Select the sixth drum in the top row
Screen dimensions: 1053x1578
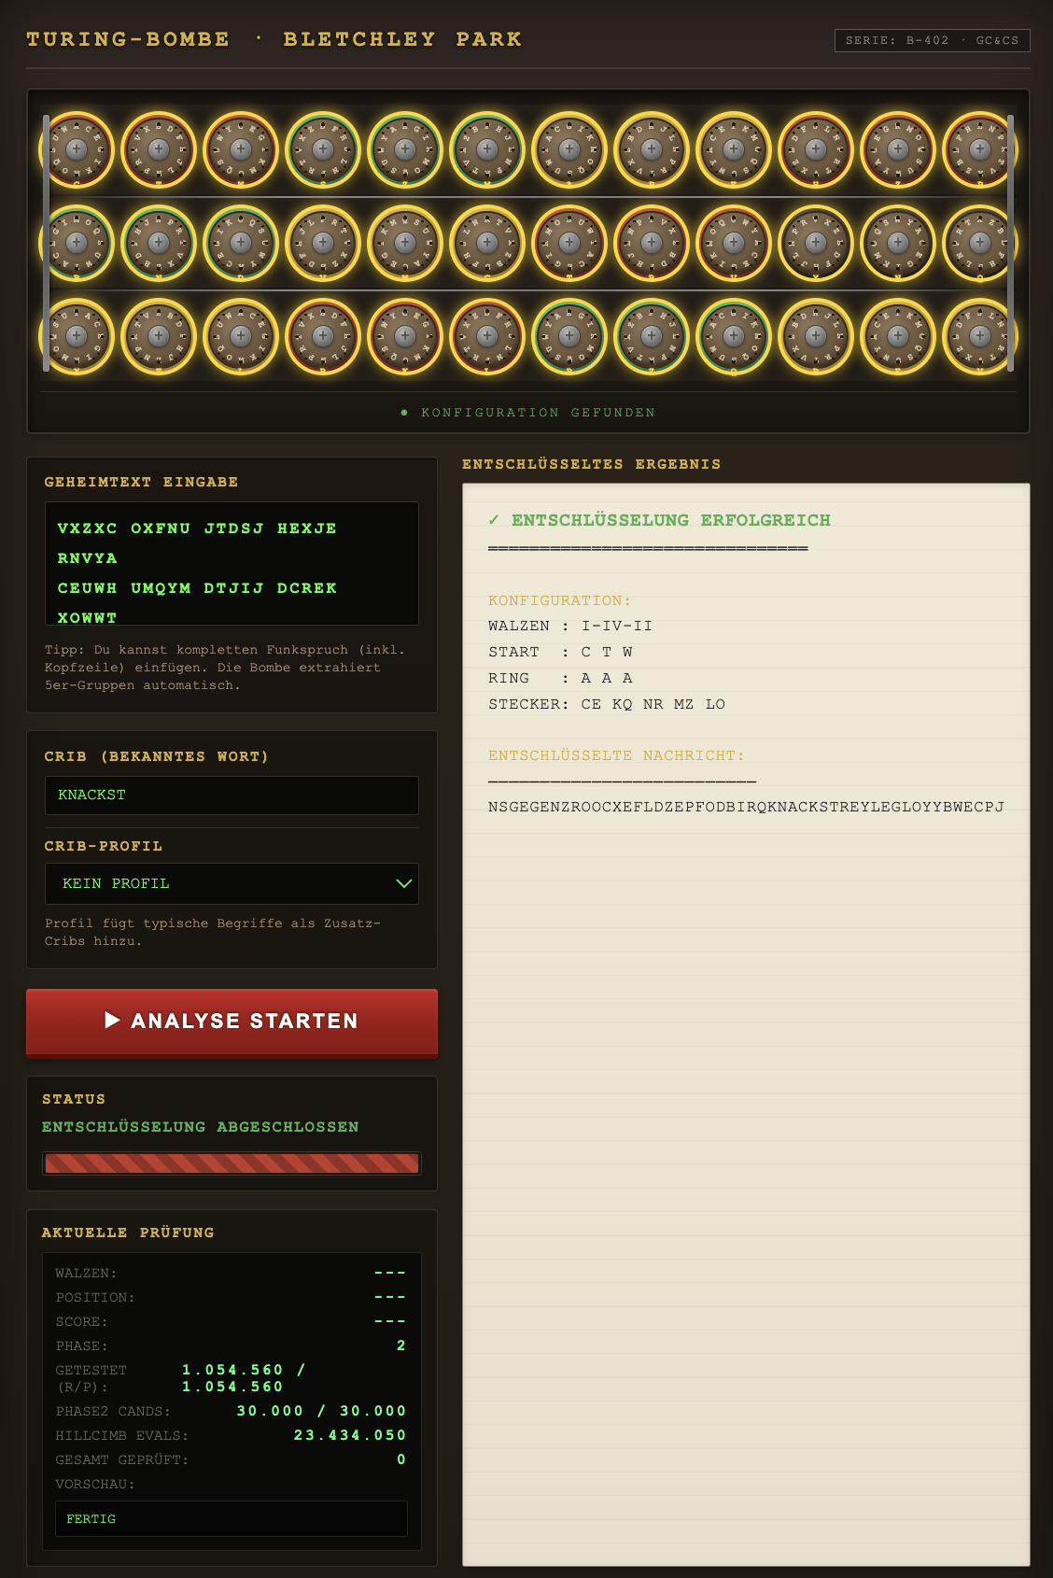487,149
